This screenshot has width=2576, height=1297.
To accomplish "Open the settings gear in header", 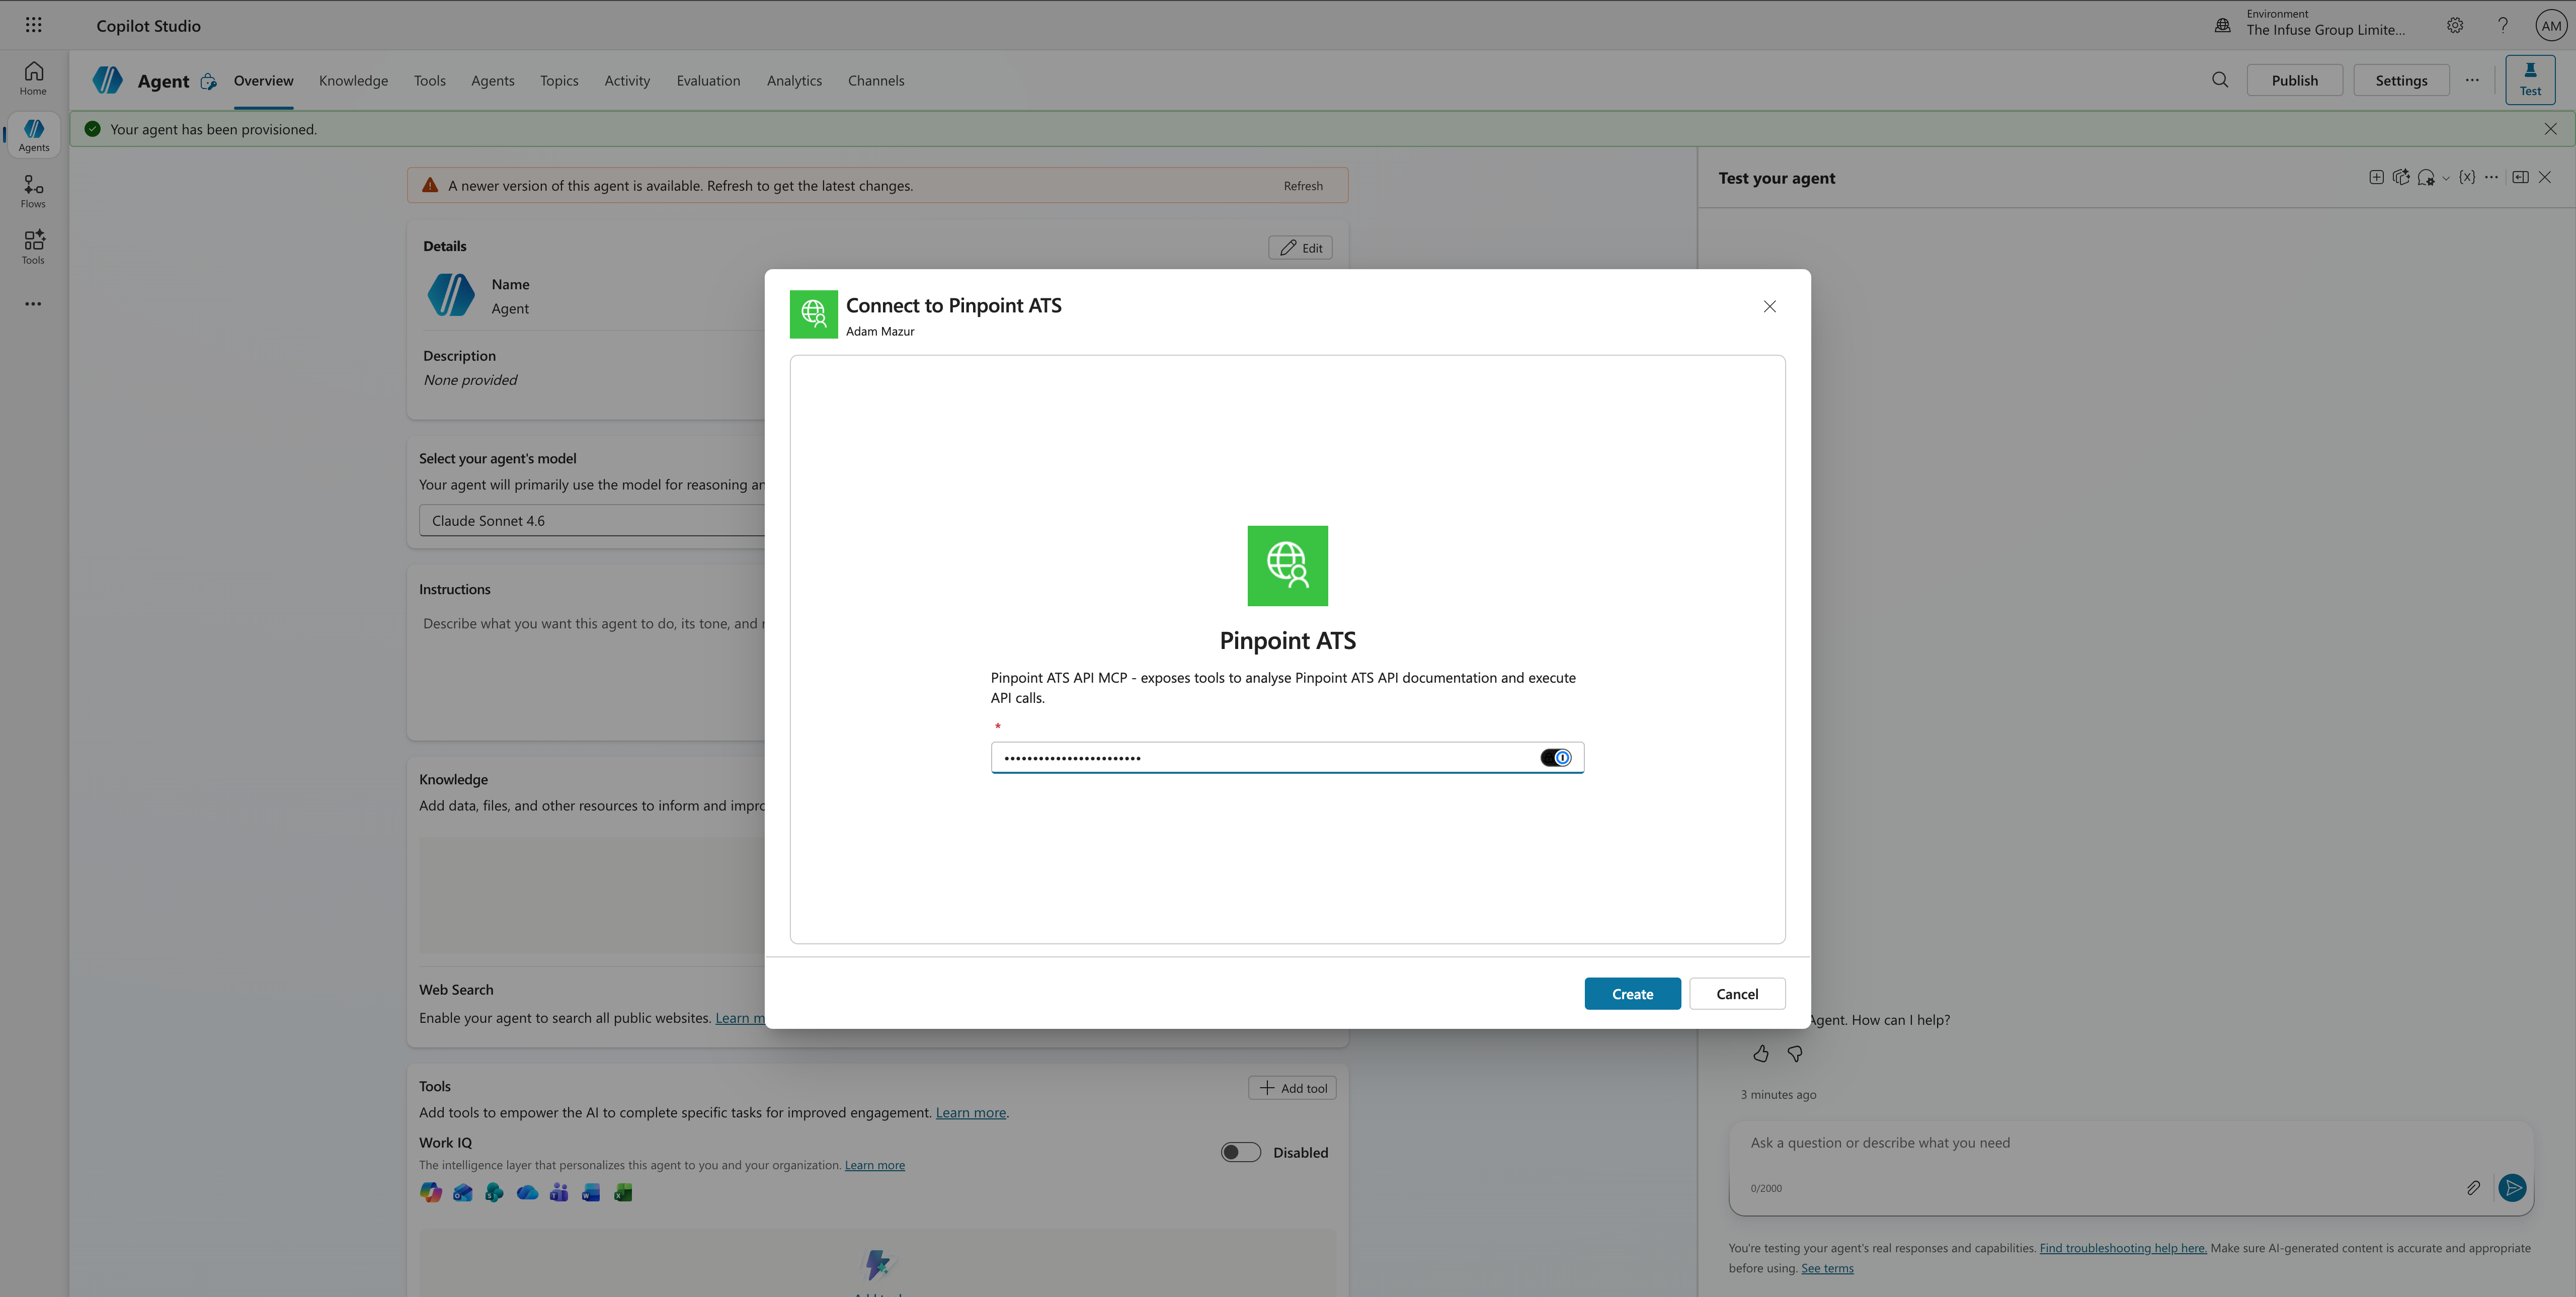I will [x=2454, y=25].
